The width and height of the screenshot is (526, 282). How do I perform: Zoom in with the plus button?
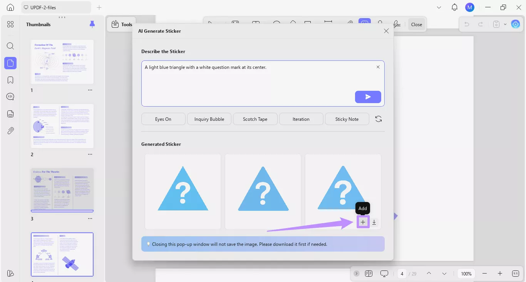coord(500,274)
